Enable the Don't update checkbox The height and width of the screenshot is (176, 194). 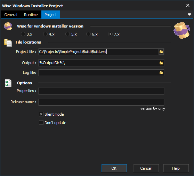pyautogui.click(x=41, y=123)
